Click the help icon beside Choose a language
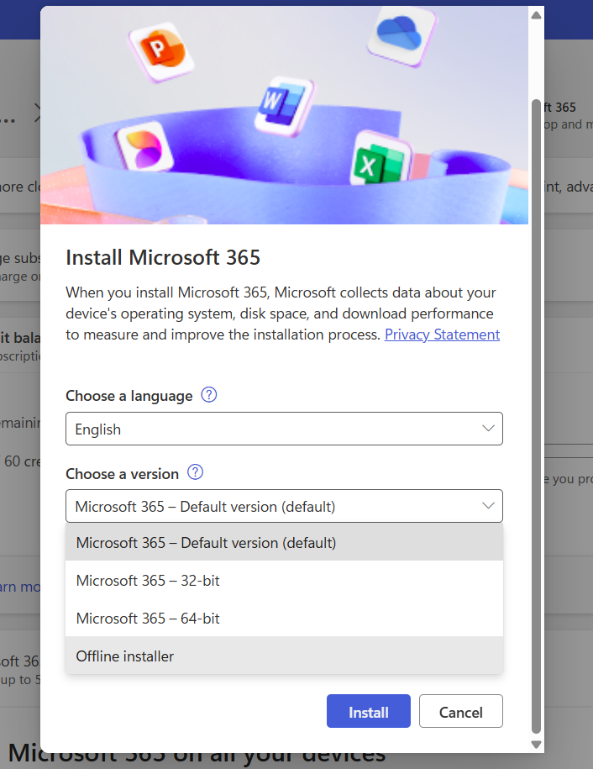The width and height of the screenshot is (593, 769). pos(209,395)
